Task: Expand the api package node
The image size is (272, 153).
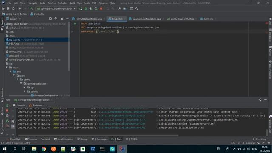Action: [x=25, y=88]
